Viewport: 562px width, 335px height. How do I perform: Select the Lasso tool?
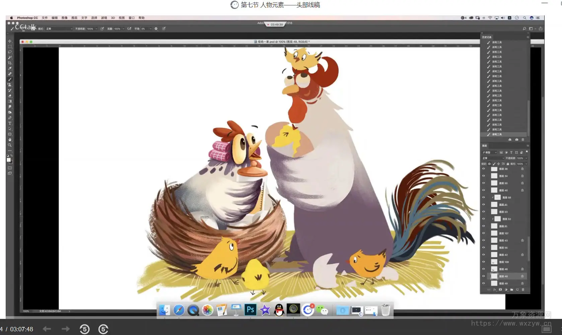10,52
